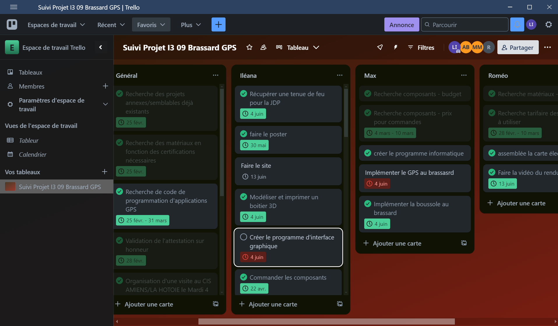The height and width of the screenshot is (326, 558).
Task: Copy cards using the Iléana list copy icon
Action: click(x=340, y=304)
